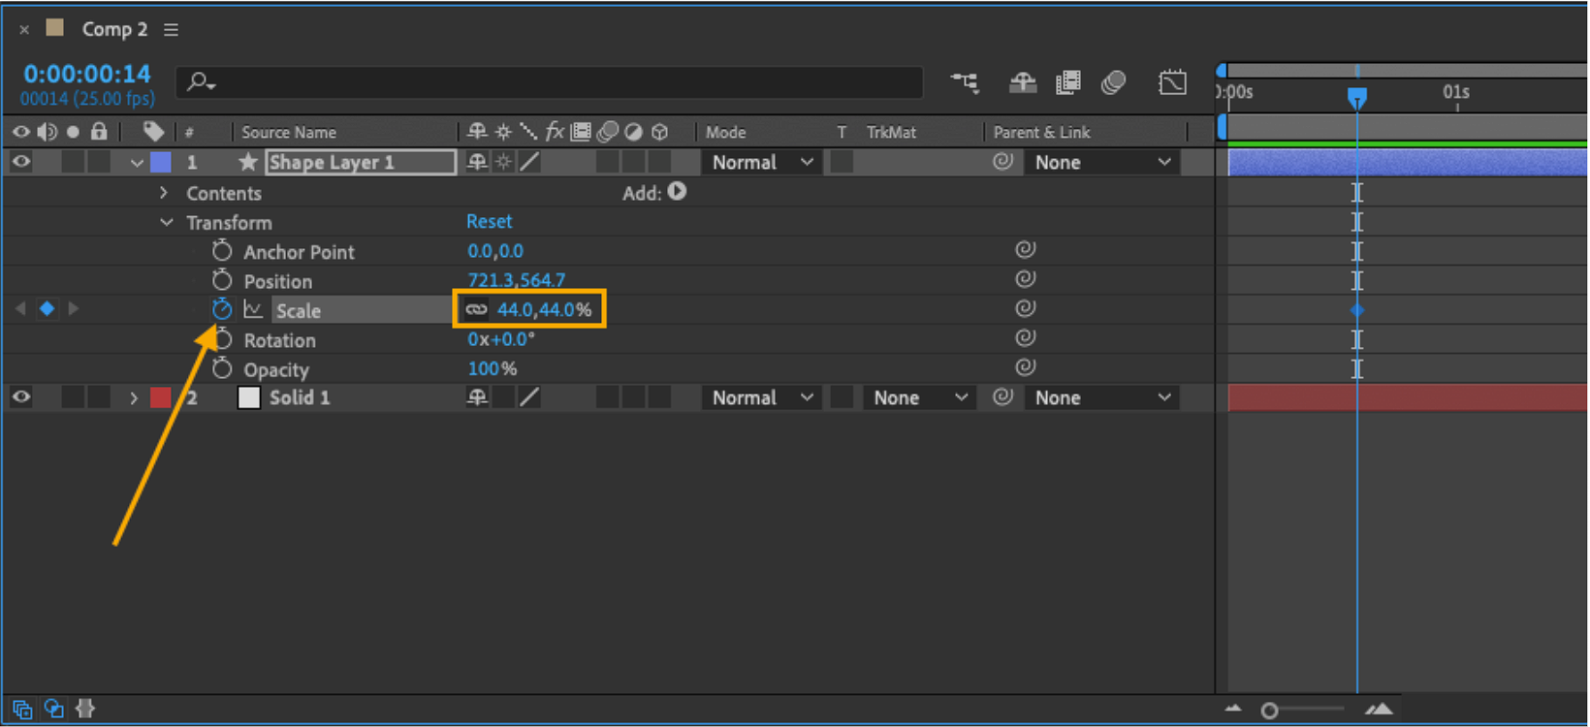Image resolution: width=1590 pixels, height=727 pixels.
Task: Click the Scale constrain proportions link icon
Action: [476, 309]
